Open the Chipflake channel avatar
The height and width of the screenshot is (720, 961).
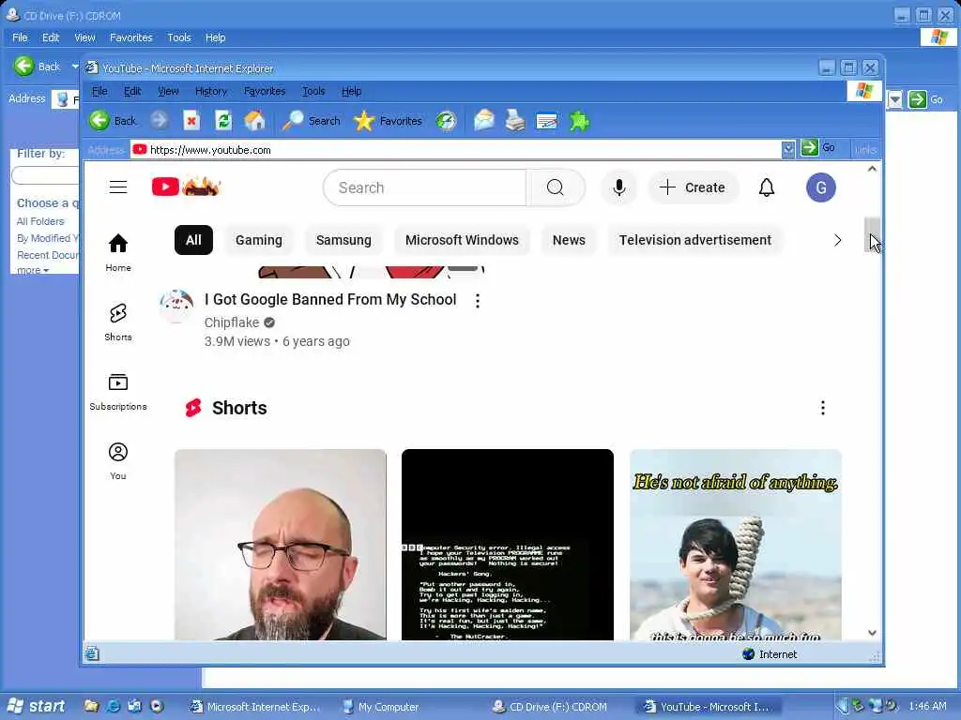pyautogui.click(x=176, y=306)
